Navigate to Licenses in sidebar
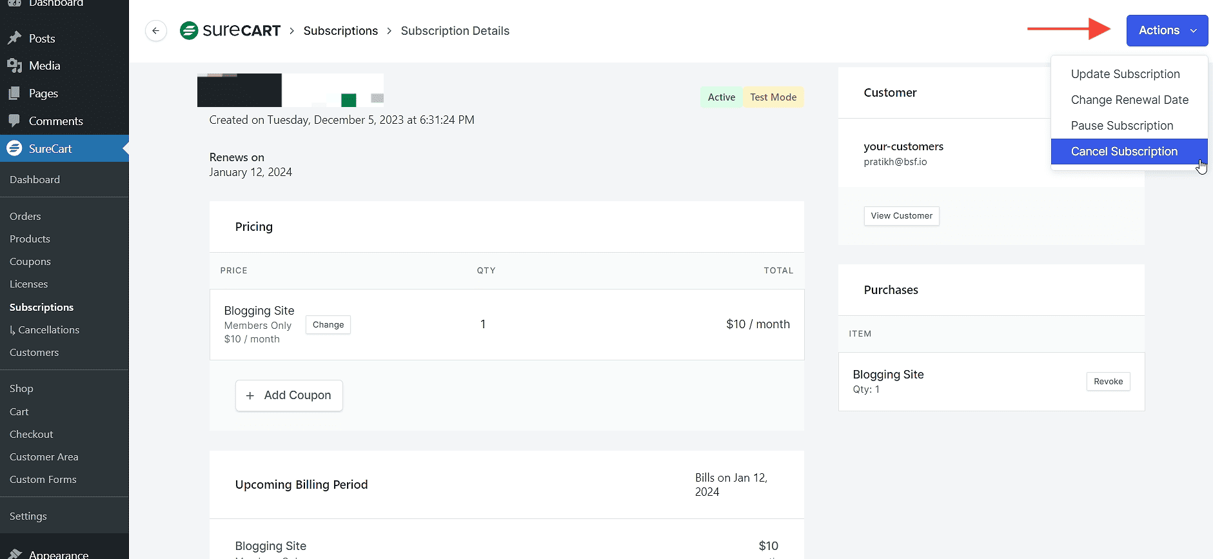Image resolution: width=1213 pixels, height=559 pixels. (28, 284)
